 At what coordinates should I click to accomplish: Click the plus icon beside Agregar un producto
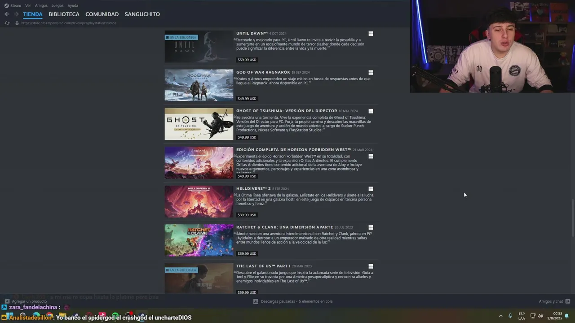(x=7, y=301)
